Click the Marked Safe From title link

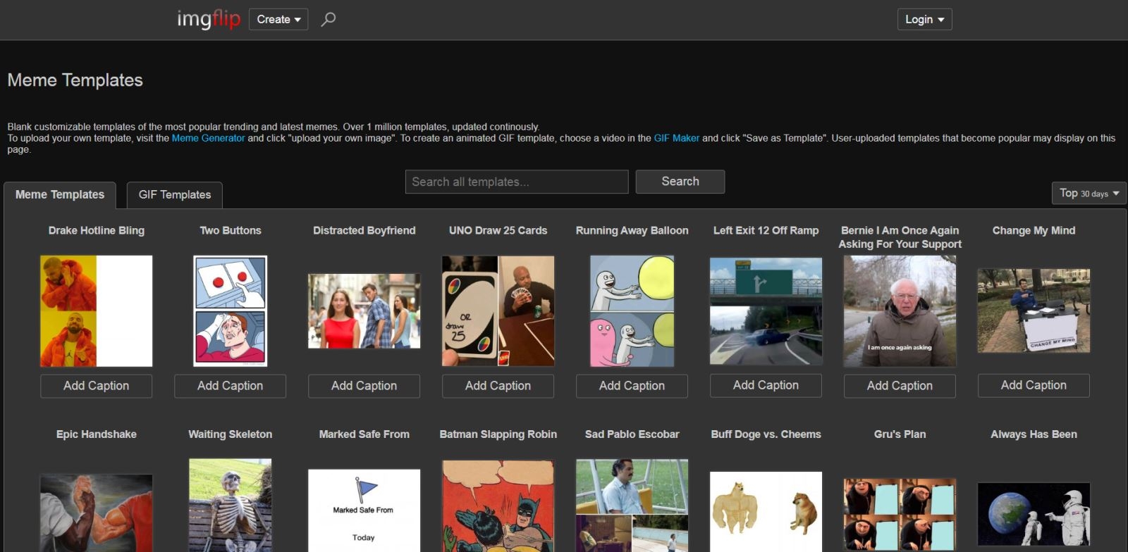tap(364, 434)
